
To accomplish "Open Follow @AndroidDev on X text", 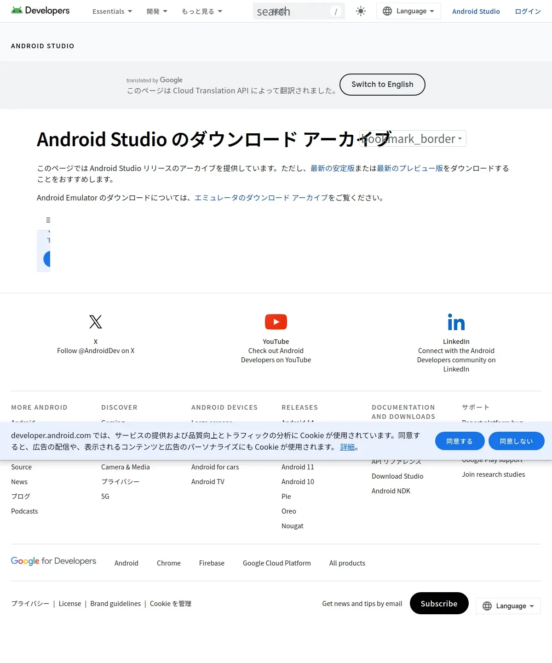I will (96, 351).
